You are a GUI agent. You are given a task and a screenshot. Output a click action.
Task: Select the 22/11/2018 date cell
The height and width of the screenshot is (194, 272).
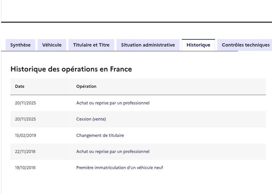coord(25,152)
